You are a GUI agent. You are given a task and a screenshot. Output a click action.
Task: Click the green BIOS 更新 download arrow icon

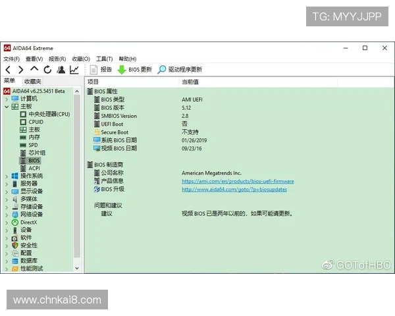(x=122, y=70)
